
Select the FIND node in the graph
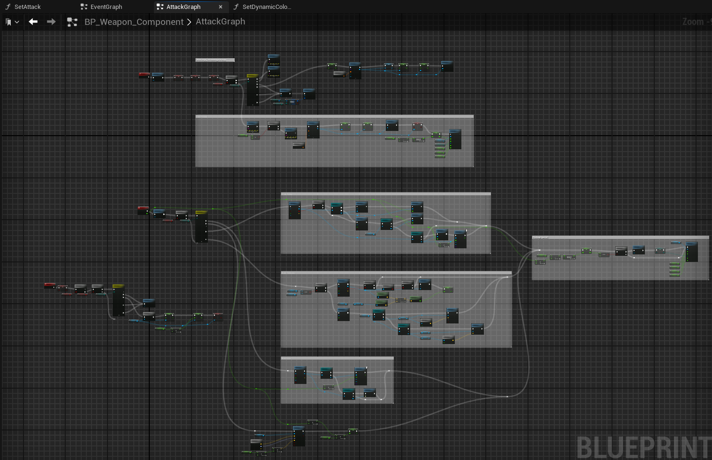292,102
